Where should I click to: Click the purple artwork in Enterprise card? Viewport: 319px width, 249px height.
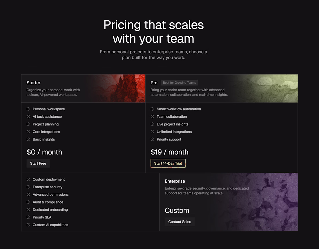(x=256, y=202)
